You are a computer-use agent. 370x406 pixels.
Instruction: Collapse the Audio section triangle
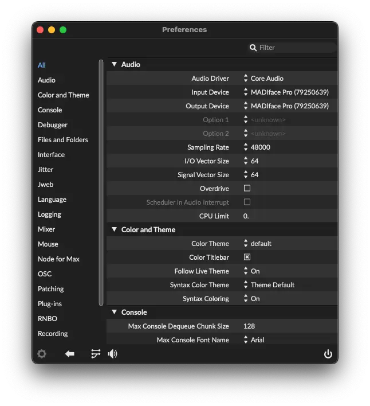click(x=114, y=65)
